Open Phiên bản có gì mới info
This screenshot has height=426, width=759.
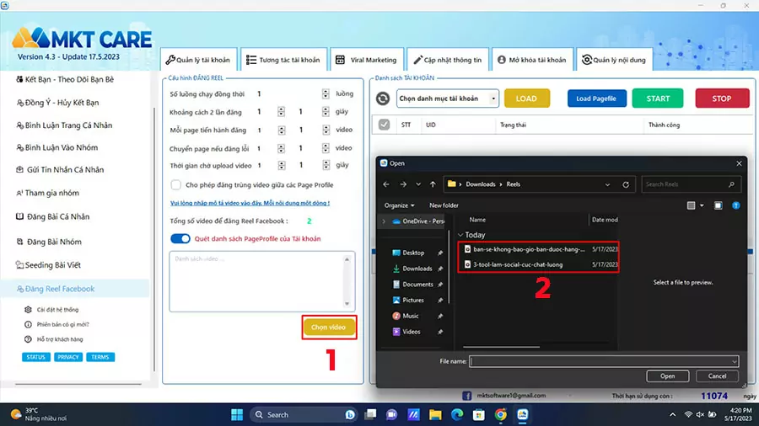(x=57, y=325)
